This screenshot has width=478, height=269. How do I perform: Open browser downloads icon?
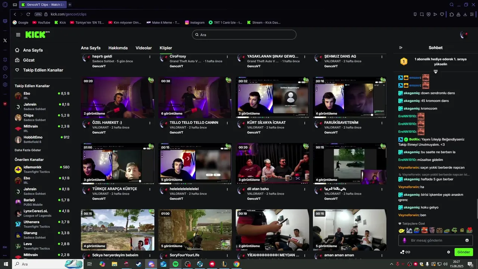pos(465,14)
